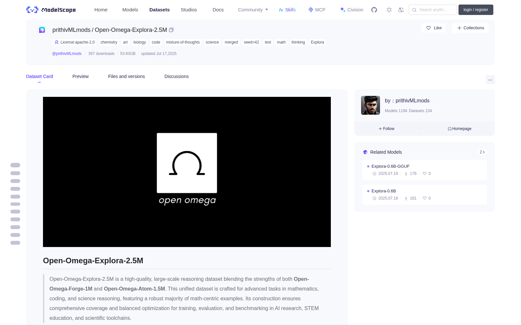Image resolution: width=521 pixels, height=325 pixels.
Task: Open the Skills nav item
Action: click(x=288, y=10)
